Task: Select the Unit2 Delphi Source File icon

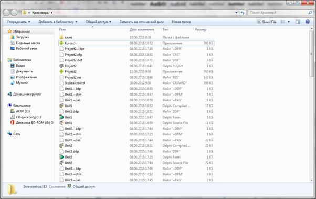Action: coord(61,163)
